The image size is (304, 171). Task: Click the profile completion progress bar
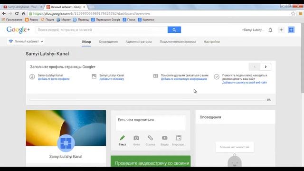148,100
